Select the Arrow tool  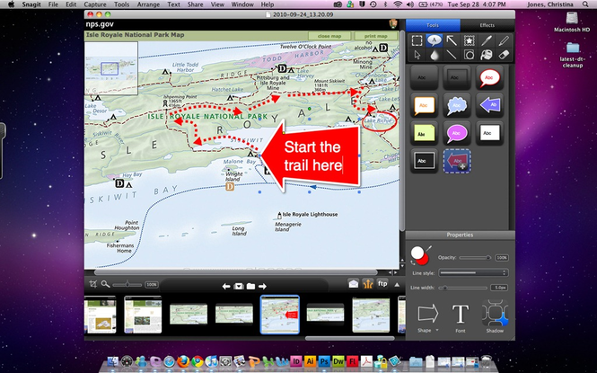point(452,40)
